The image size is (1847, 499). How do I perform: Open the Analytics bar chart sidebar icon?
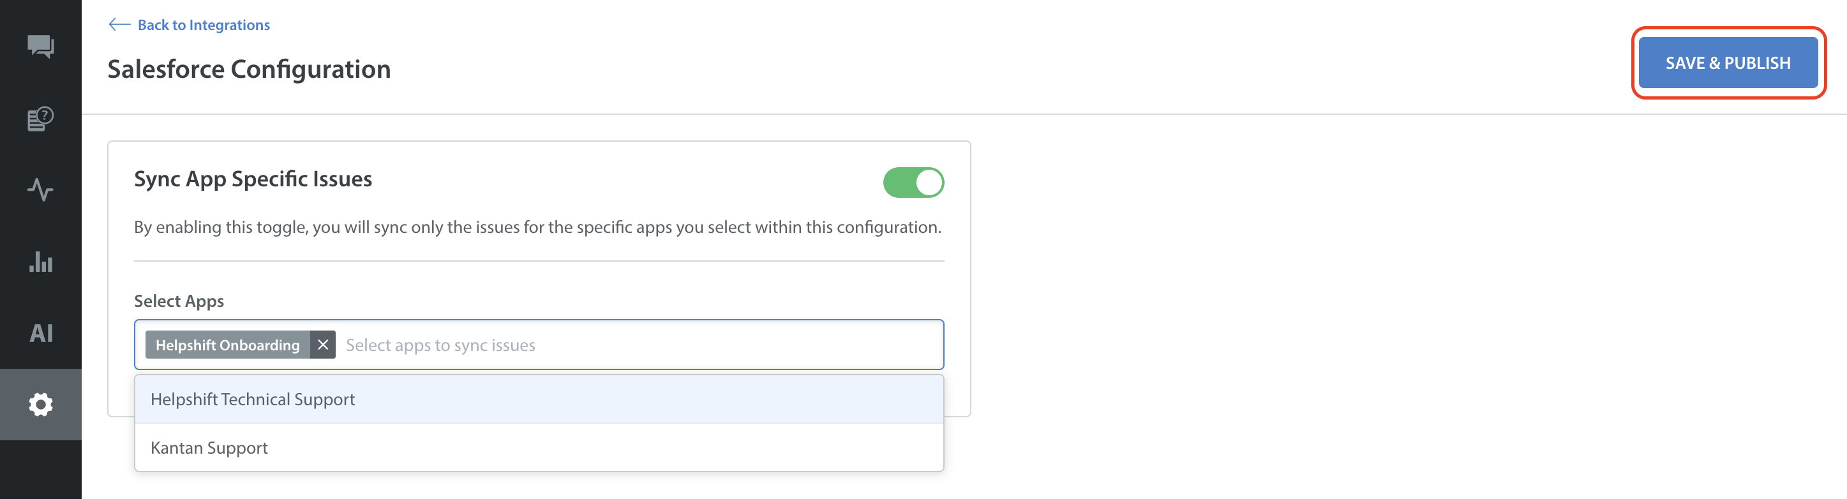click(41, 262)
